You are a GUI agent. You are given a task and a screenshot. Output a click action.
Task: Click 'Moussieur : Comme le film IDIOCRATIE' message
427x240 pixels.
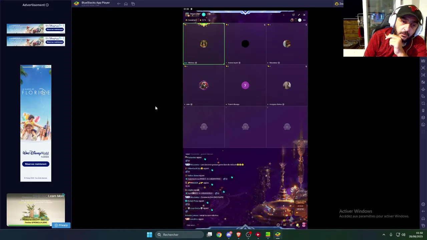click(204, 197)
